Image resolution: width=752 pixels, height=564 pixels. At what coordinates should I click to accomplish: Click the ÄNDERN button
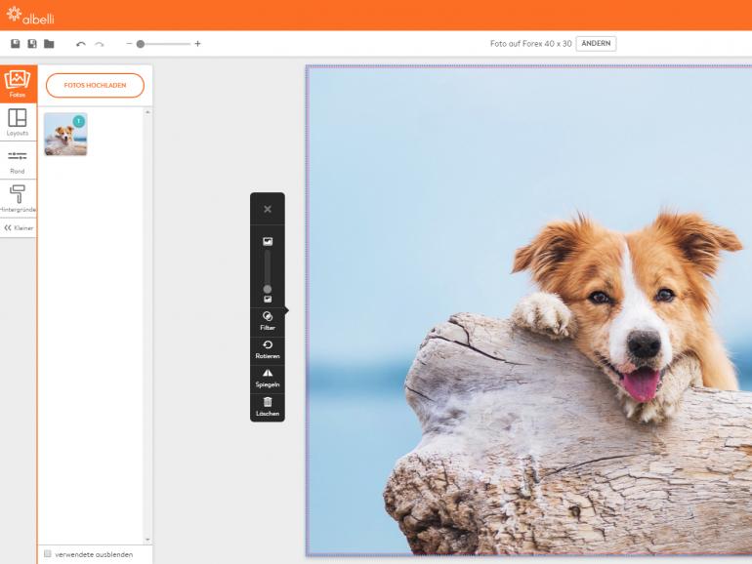596,44
